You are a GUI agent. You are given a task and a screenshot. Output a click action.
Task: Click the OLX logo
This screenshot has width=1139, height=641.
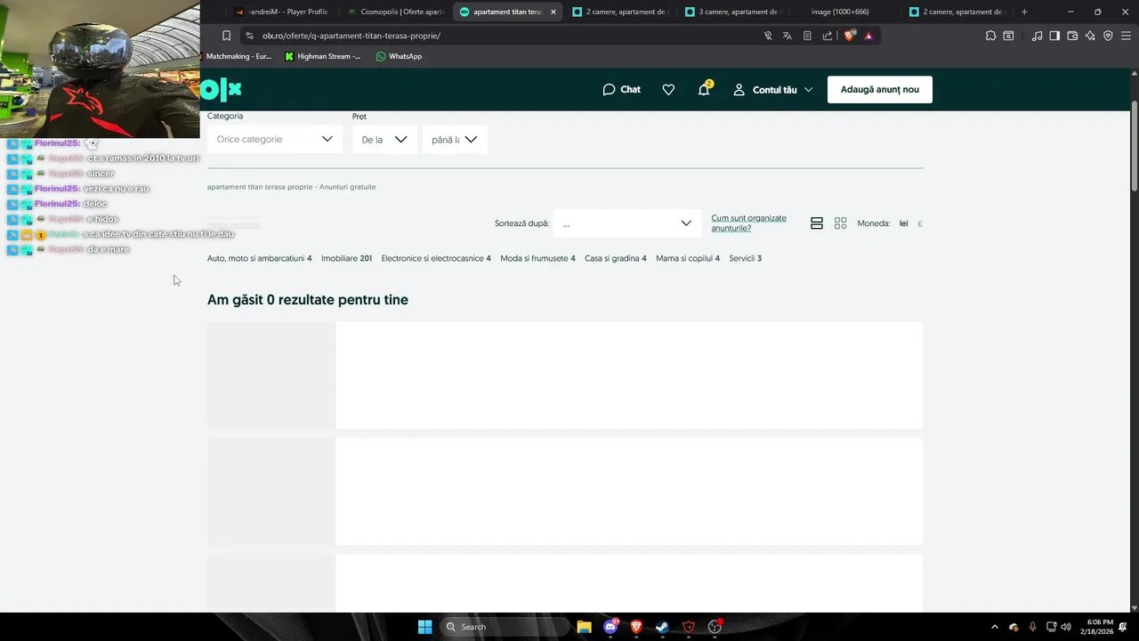pyautogui.click(x=221, y=89)
